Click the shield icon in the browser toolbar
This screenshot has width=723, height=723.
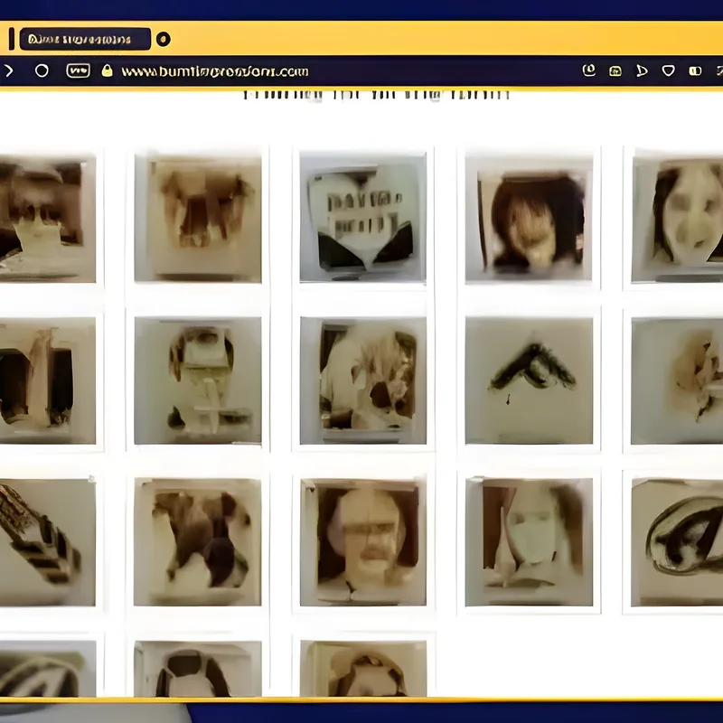pyautogui.click(x=668, y=70)
